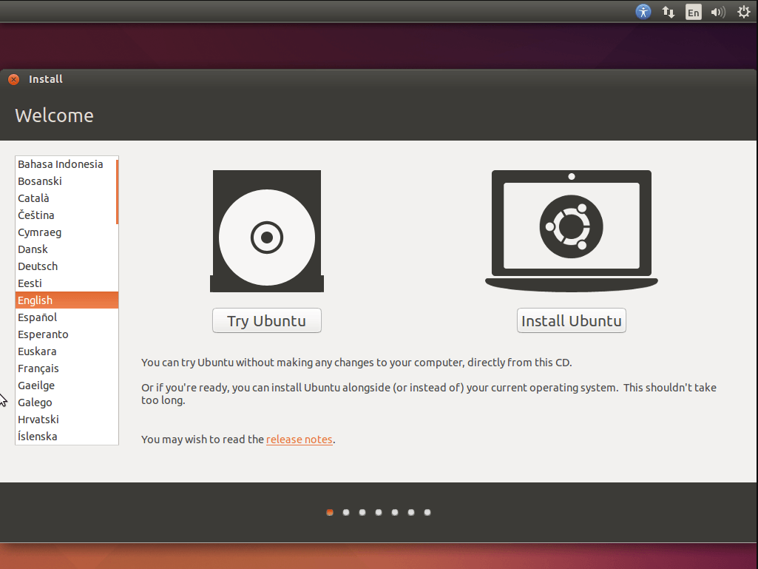Select Deutsch in the language list
The width and height of the screenshot is (758, 569).
65,266
